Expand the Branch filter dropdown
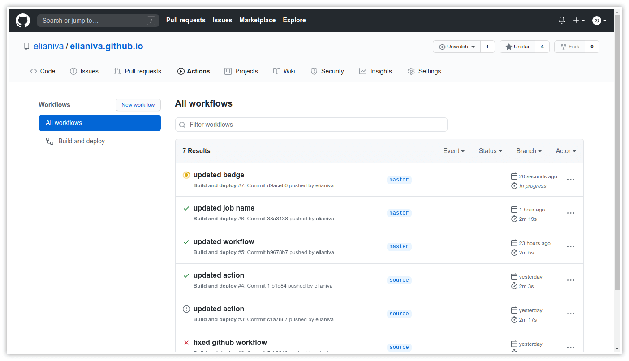The width and height of the screenshot is (629, 361). [x=529, y=151]
